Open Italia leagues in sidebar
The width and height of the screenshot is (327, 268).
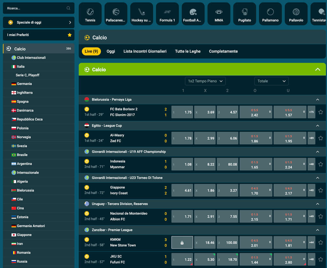pyautogui.click(x=39, y=67)
